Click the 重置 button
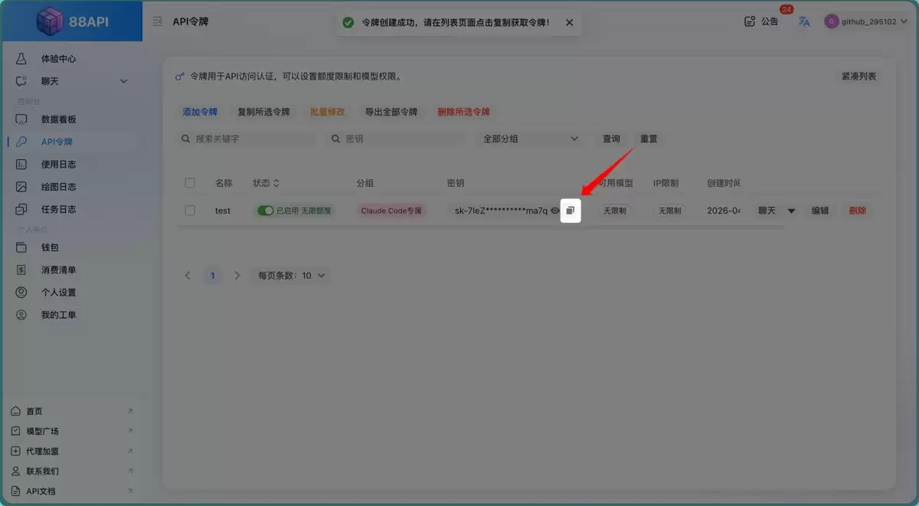This screenshot has height=506, width=919. tap(649, 139)
